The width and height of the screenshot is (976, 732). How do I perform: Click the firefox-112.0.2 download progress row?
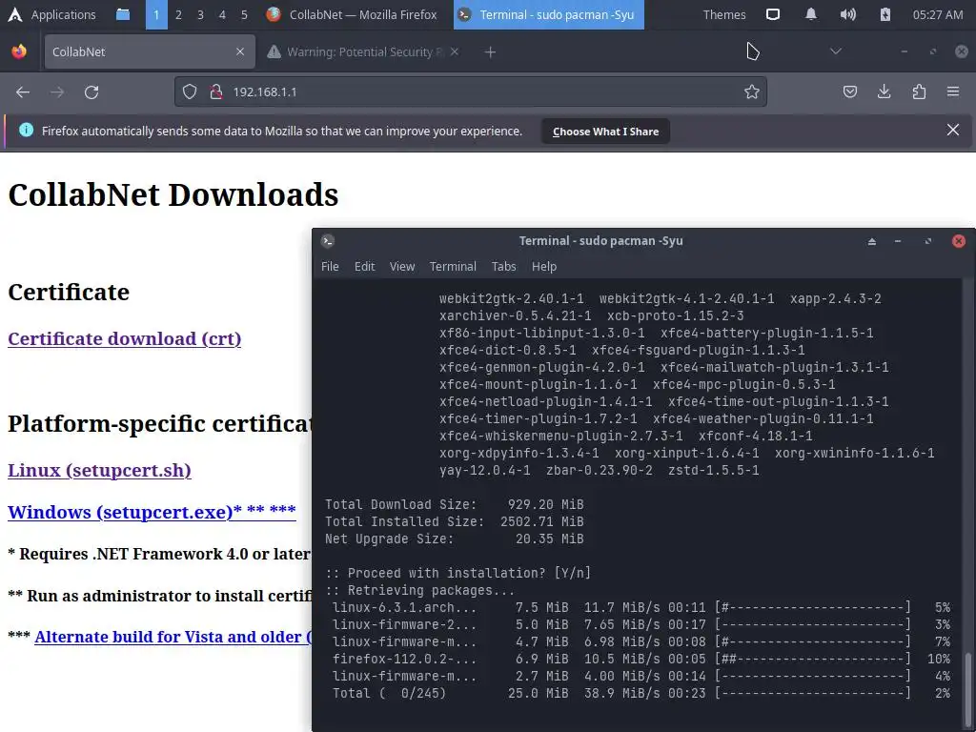click(641, 659)
